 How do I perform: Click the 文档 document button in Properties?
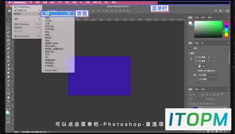193,48
